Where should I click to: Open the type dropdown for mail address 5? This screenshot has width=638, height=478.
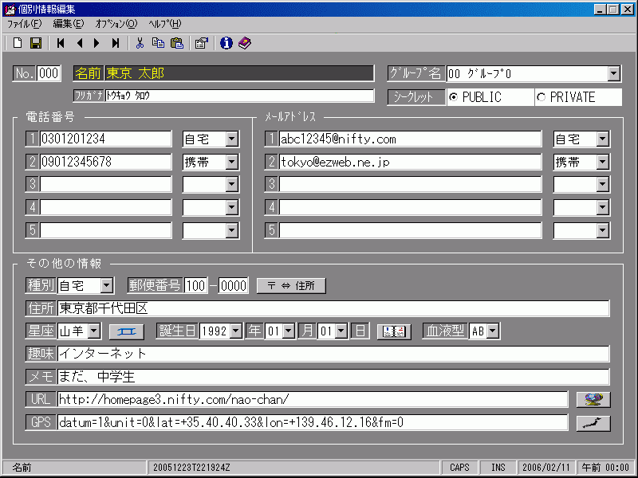603,230
